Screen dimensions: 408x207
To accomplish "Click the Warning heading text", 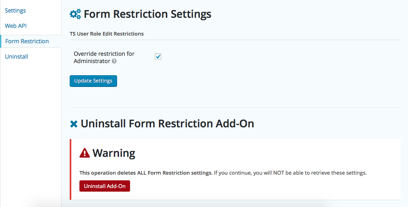I will coord(114,153).
